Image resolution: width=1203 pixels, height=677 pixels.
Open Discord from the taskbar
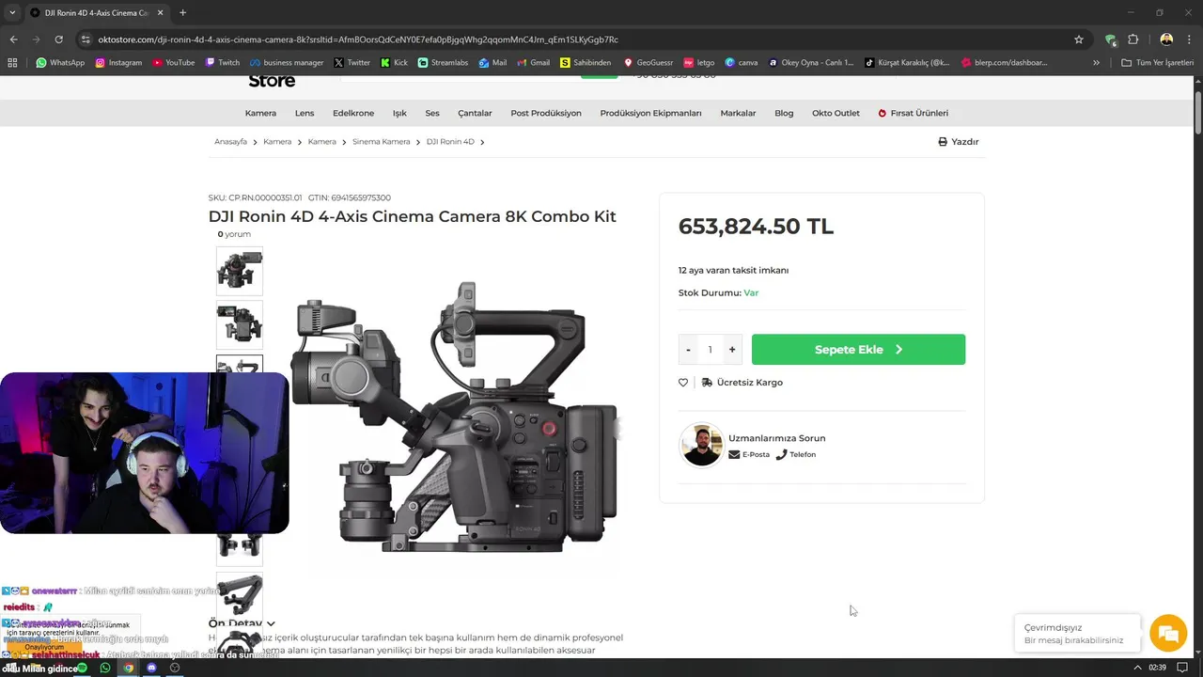point(151,668)
